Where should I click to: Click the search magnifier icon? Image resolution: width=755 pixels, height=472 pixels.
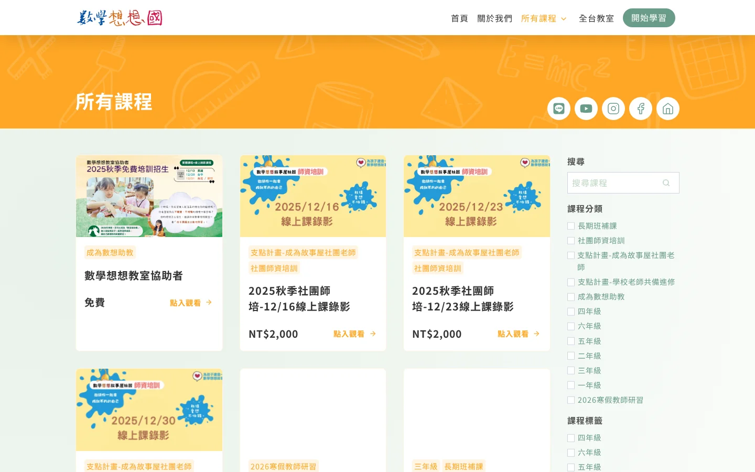tap(666, 183)
